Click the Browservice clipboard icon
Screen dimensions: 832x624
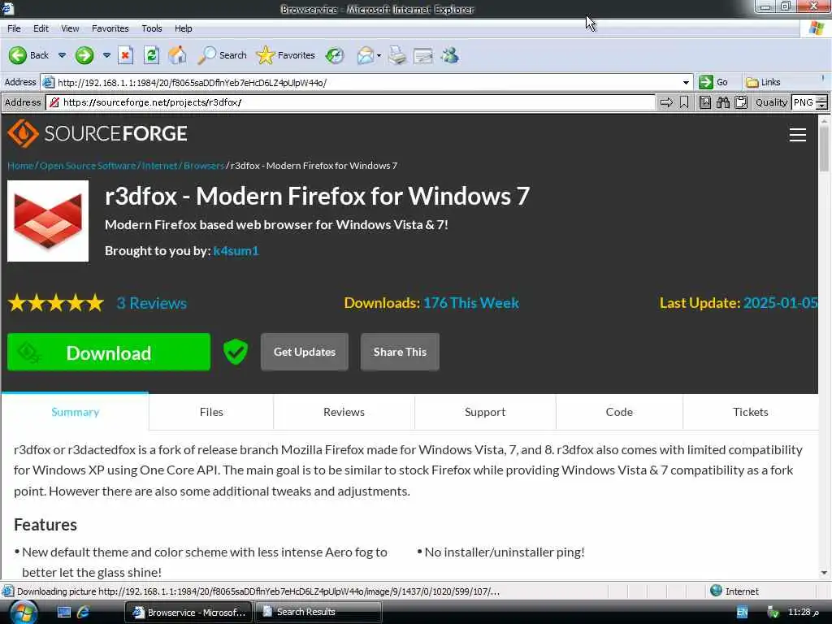click(x=741, y=102)
